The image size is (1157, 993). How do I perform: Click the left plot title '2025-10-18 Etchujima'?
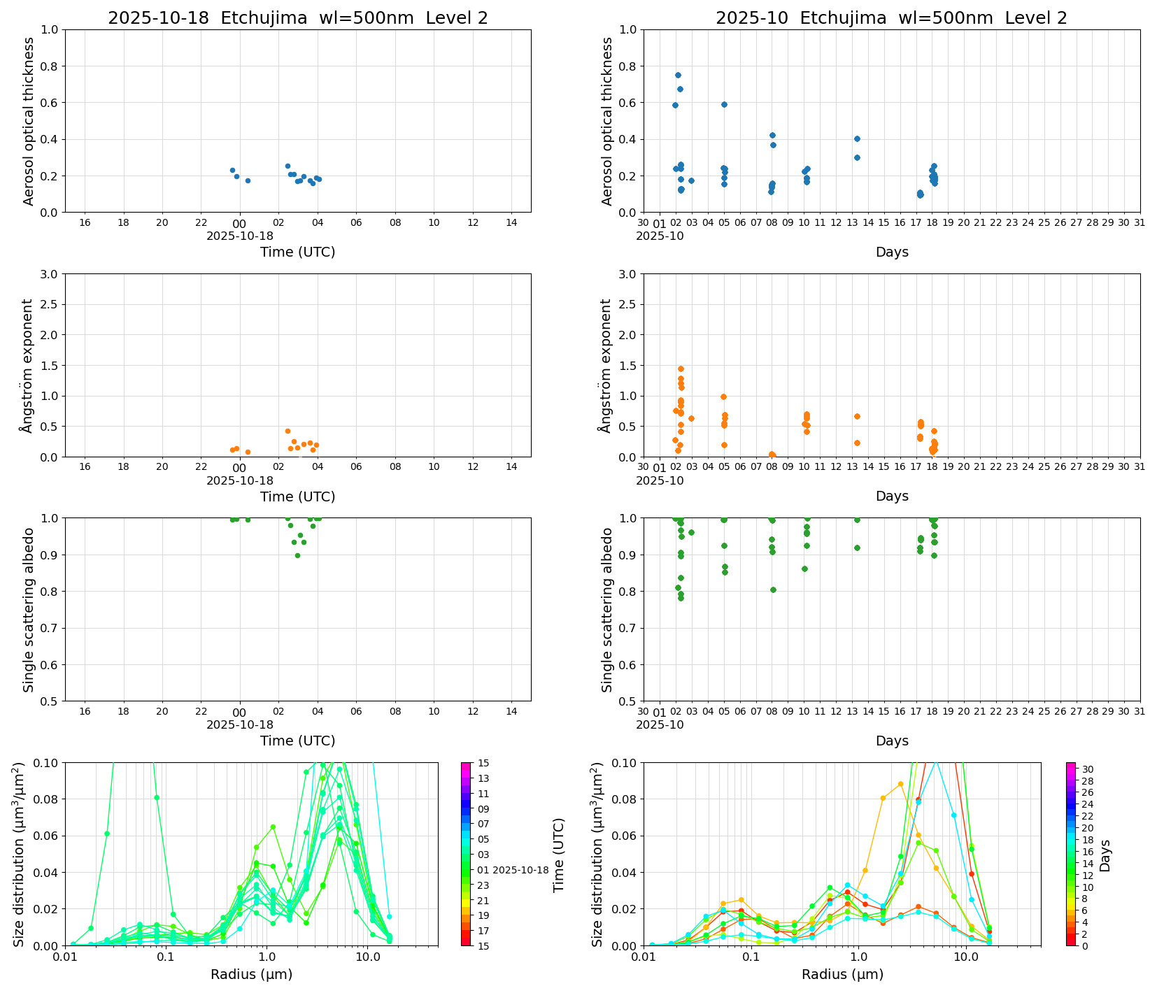pos(297,18)
